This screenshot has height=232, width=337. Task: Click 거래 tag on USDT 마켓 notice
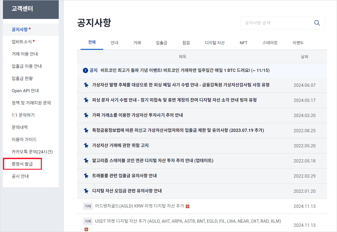[88, 221]
